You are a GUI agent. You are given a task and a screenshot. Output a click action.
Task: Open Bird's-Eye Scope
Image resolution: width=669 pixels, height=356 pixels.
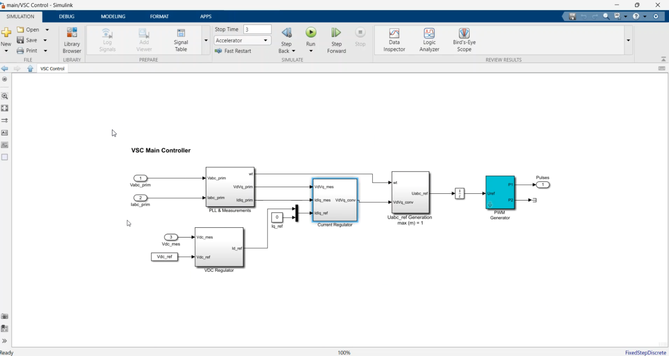click(464, 40)
